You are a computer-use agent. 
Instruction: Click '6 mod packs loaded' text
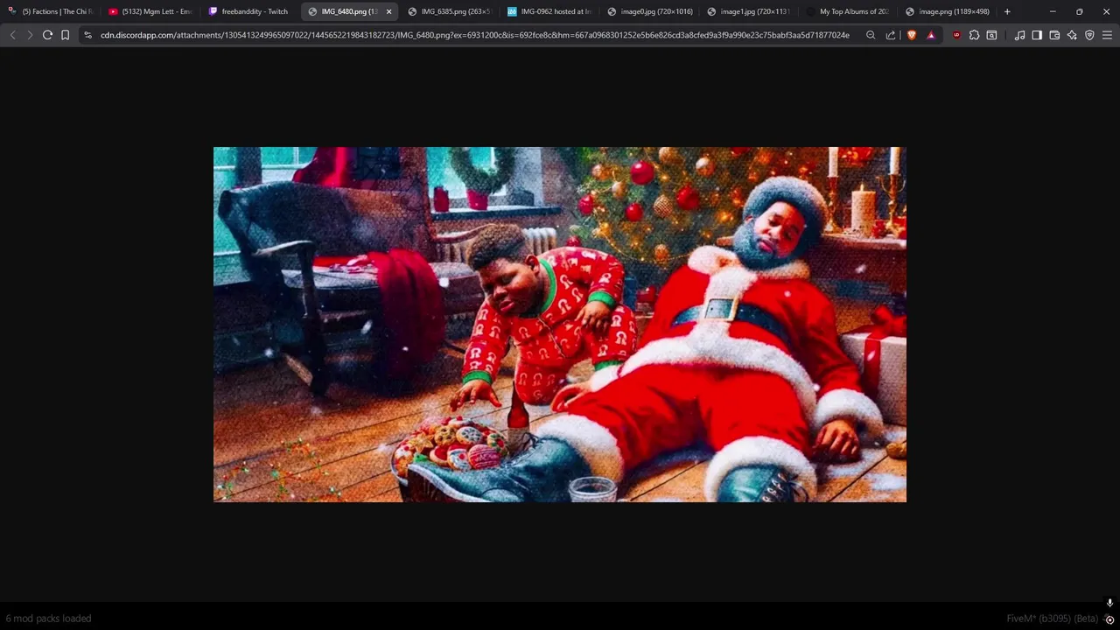coord(48,619)
